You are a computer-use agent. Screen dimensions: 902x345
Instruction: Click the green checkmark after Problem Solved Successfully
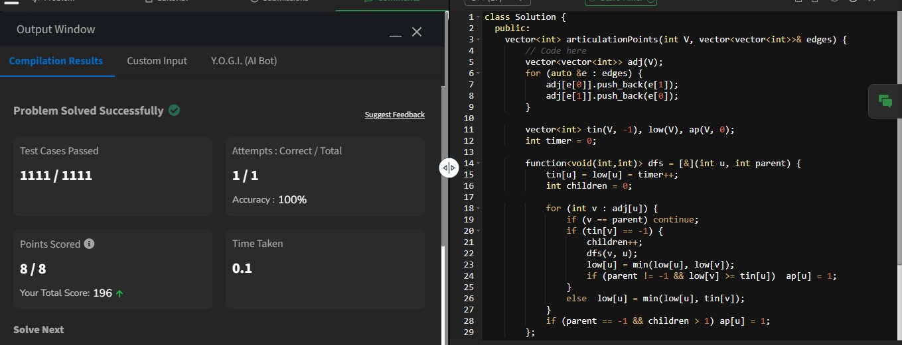tap(174, 111)
